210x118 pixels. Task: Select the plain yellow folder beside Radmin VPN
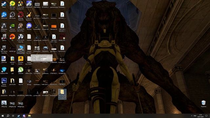[x=12, y=70]
